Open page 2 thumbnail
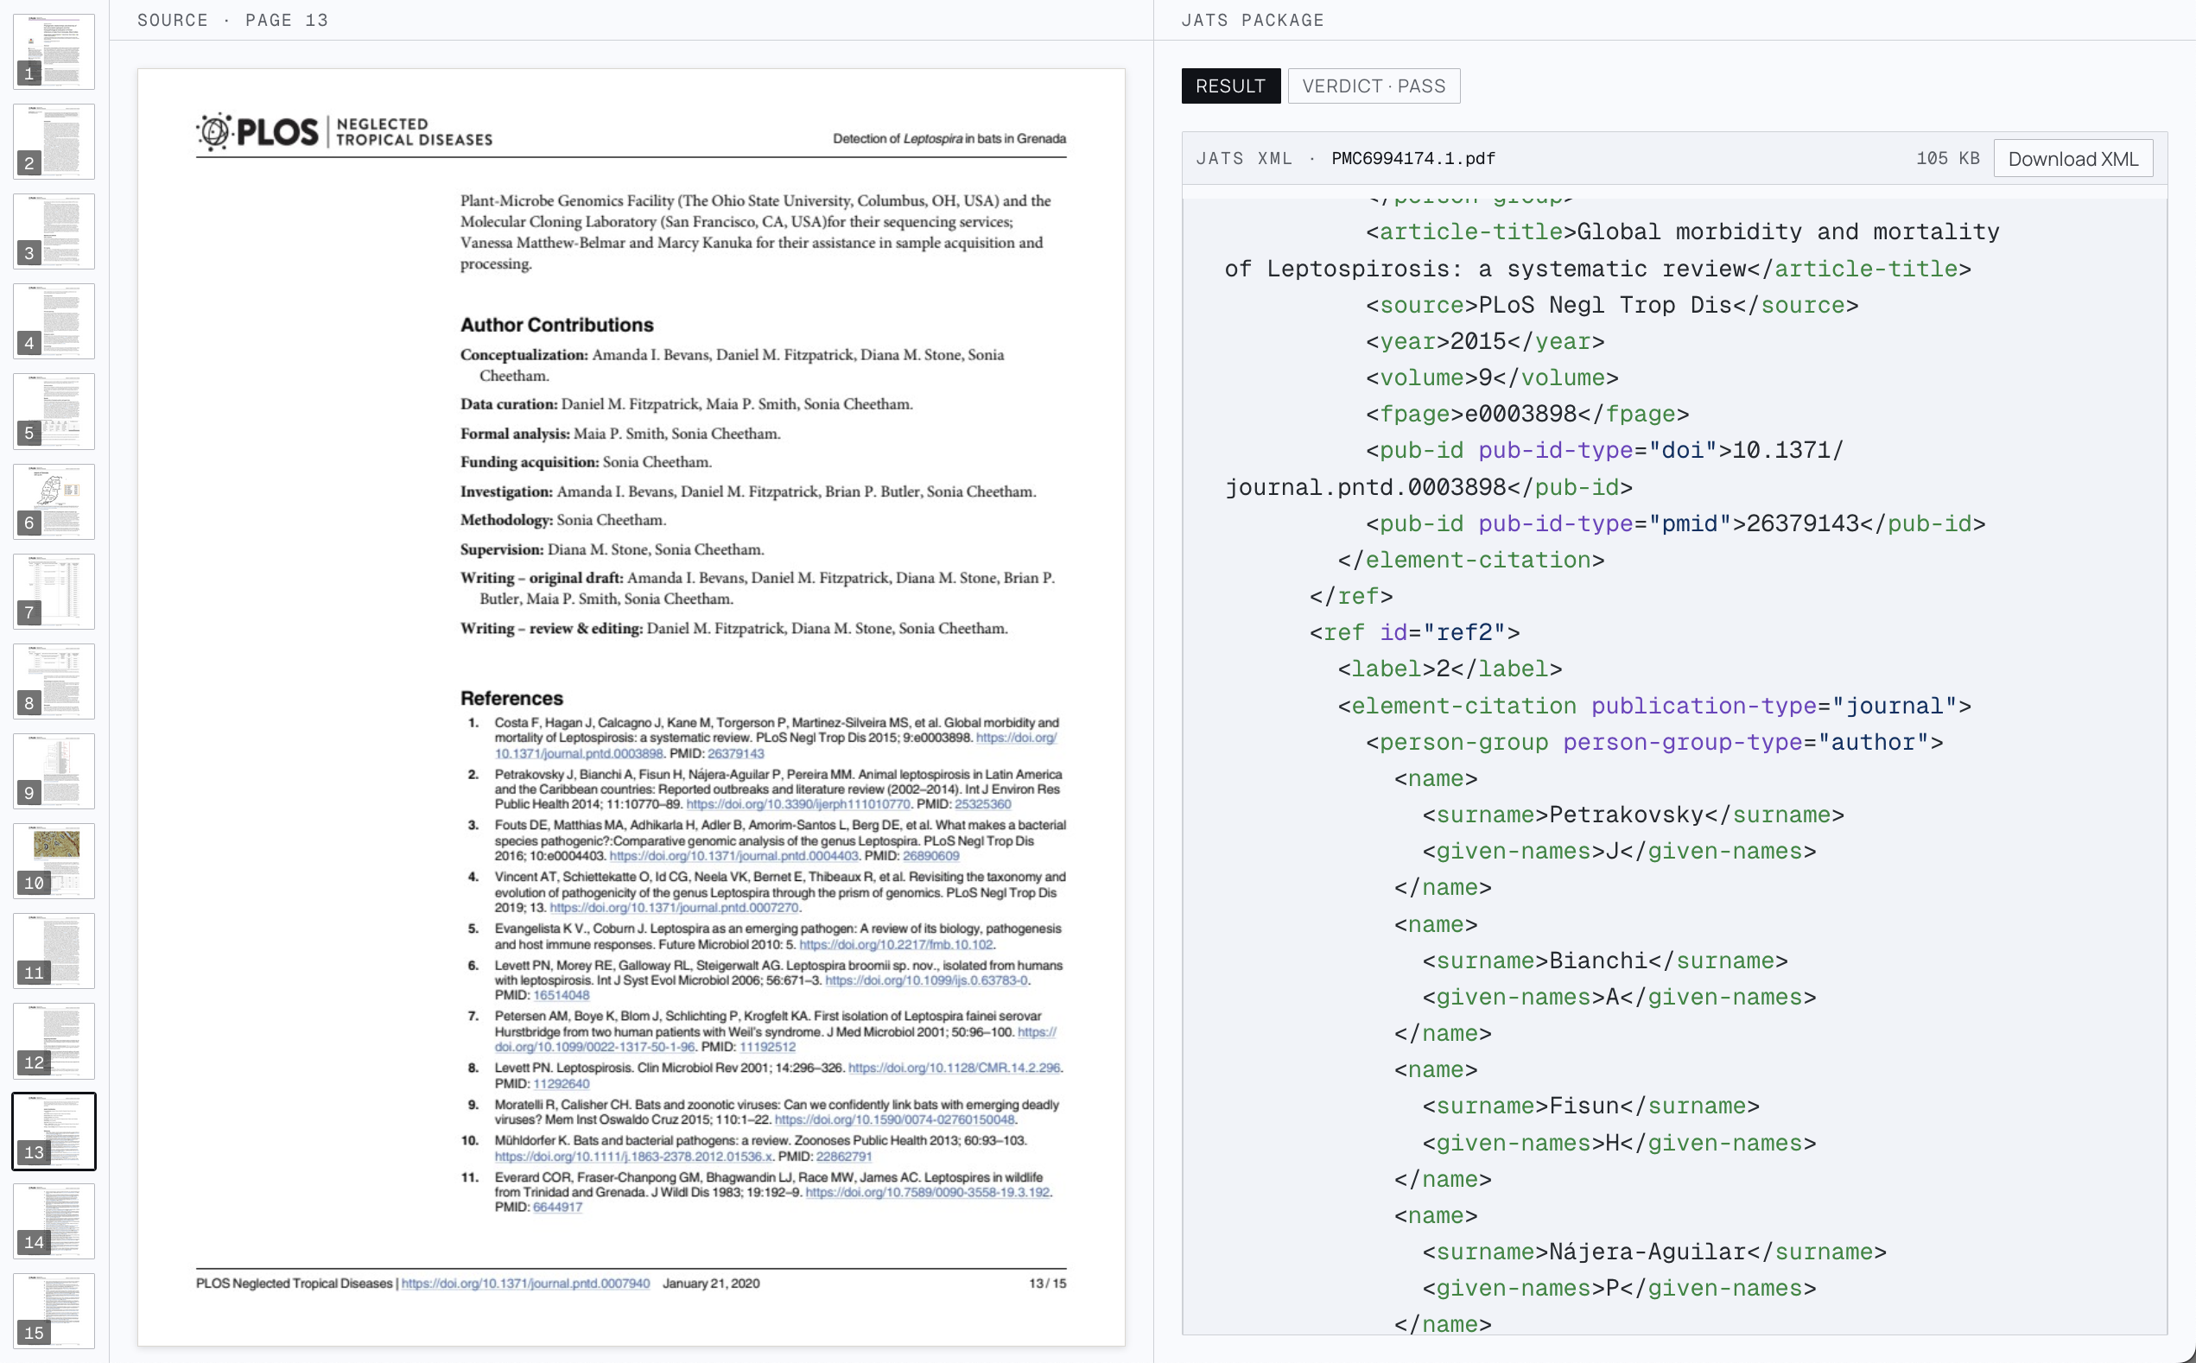 [54, 141]
